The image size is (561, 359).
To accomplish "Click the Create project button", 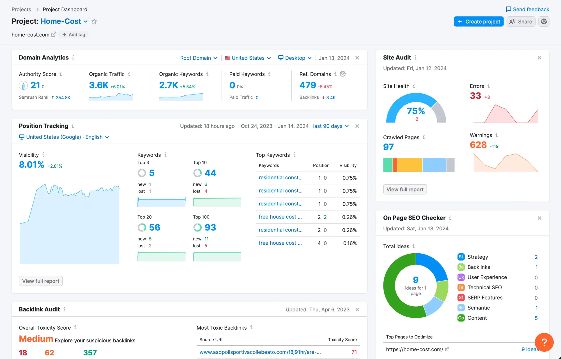I will pos(479,22).
